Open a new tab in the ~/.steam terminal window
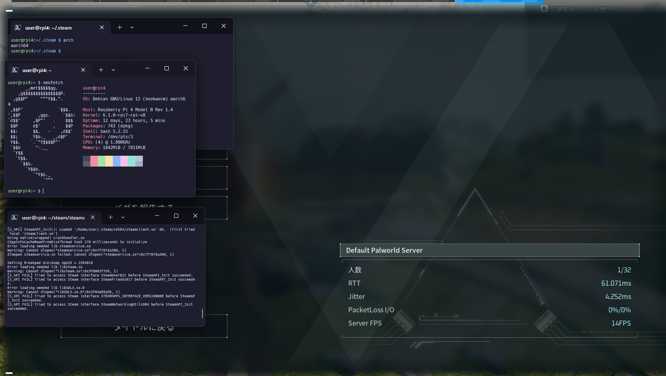This screenshot has width=666, height=376. pyautogui.click(x=120, y=27)
